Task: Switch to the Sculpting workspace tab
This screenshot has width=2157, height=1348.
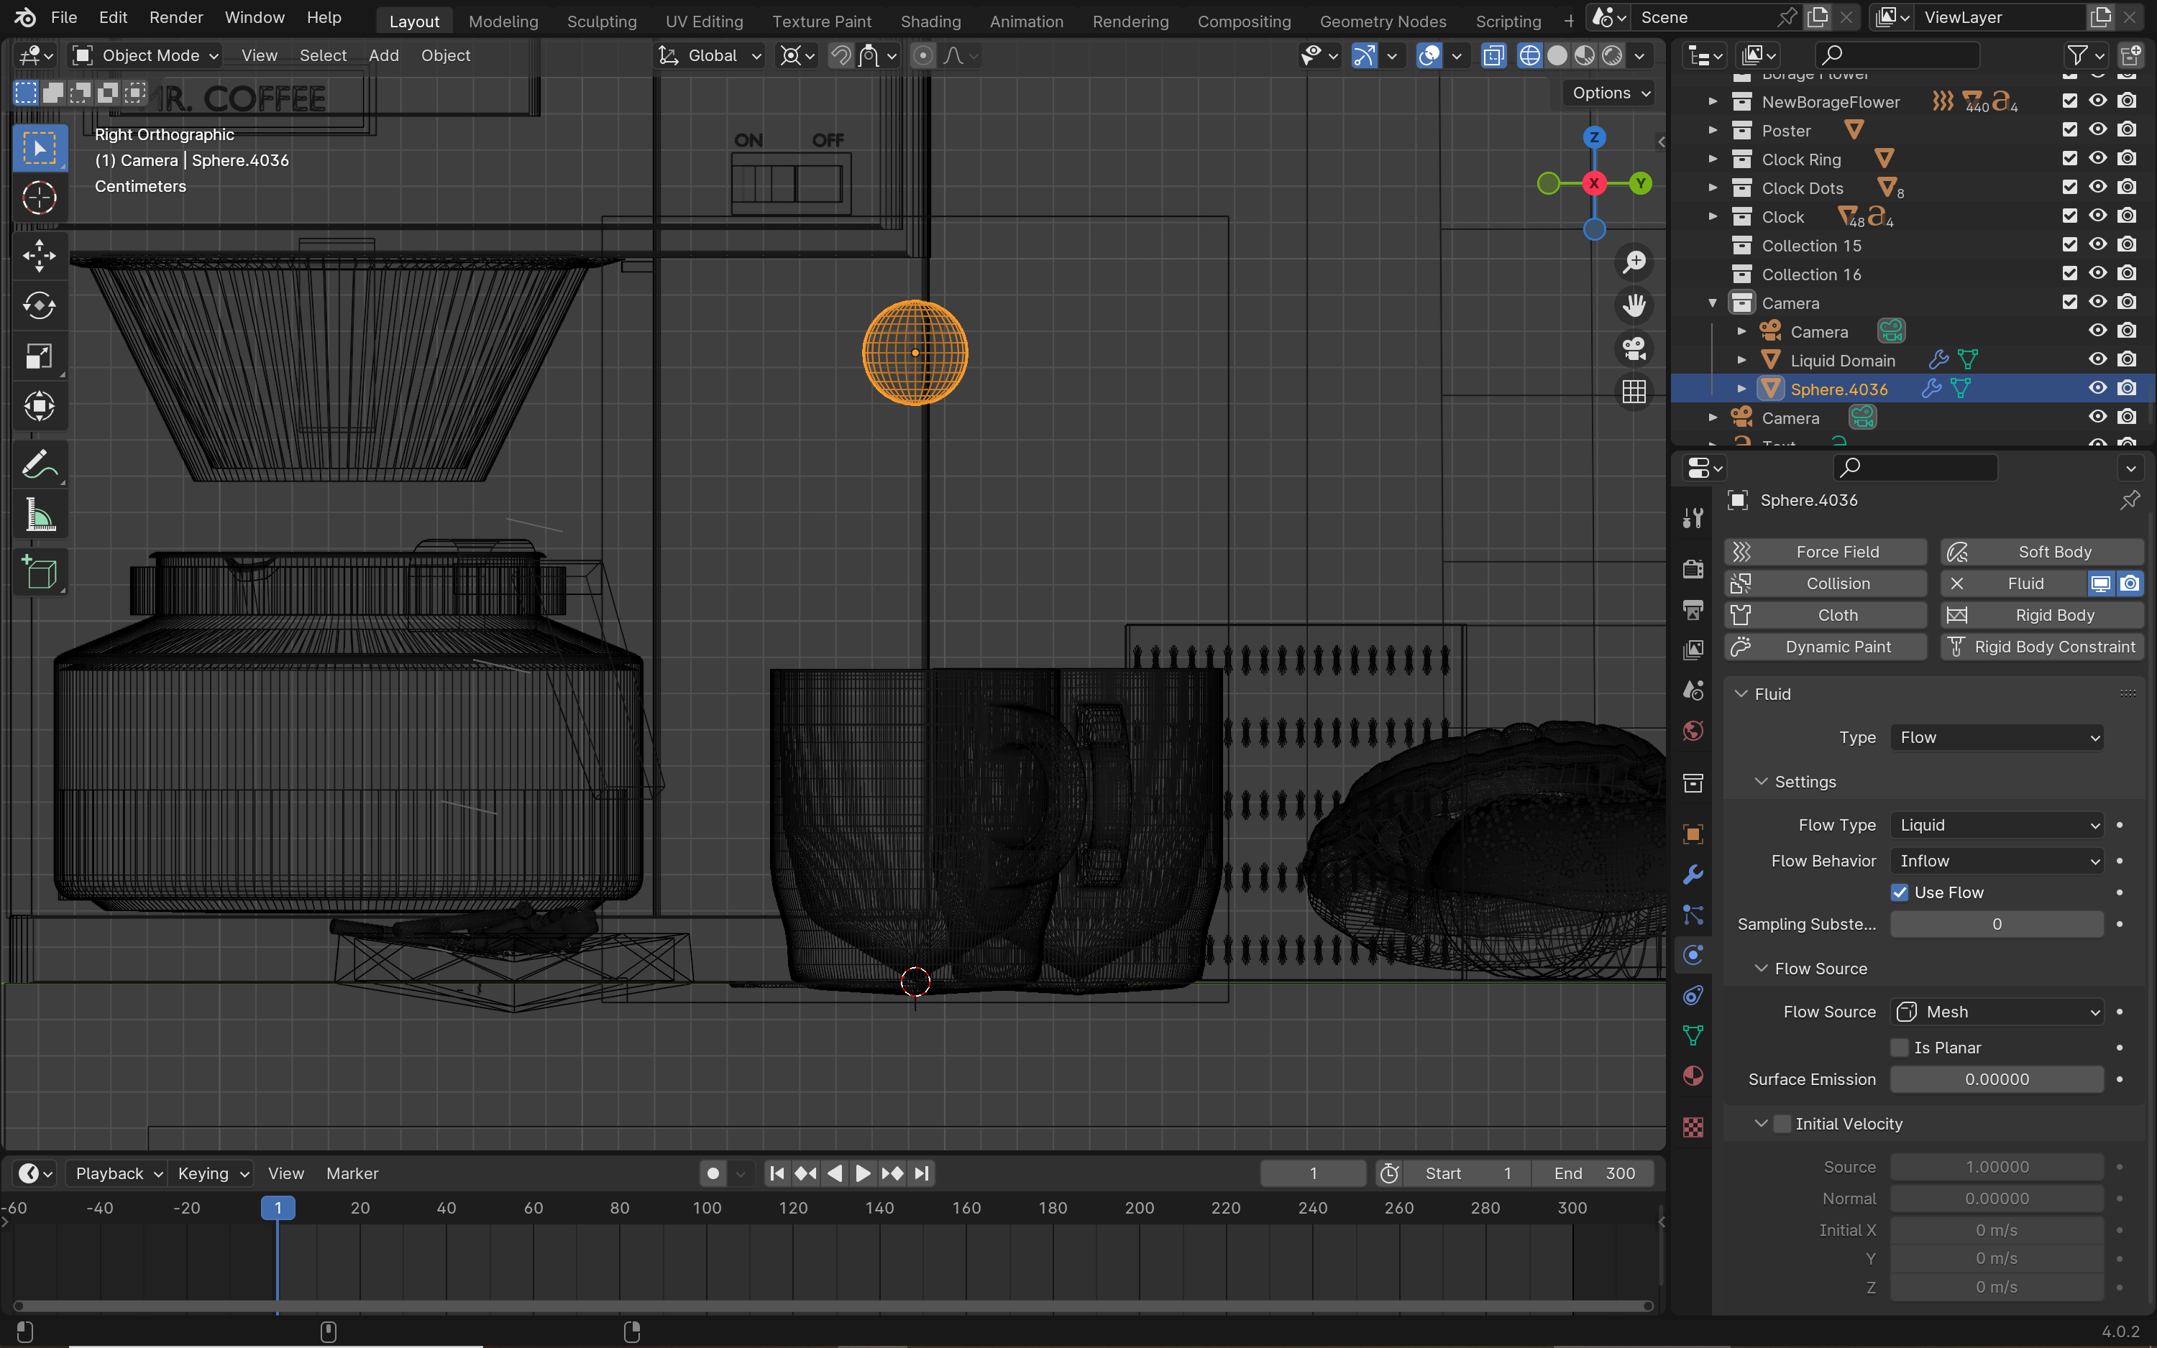Action: [x=601, y=21]
